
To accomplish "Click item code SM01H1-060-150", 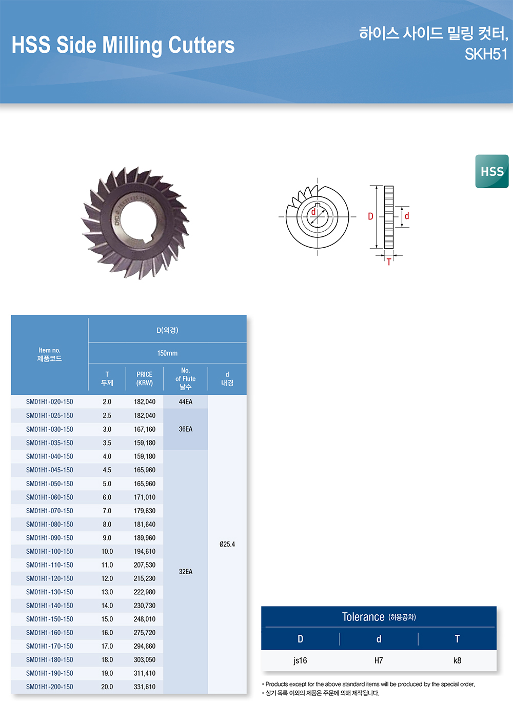I will [x=49, y=497].
